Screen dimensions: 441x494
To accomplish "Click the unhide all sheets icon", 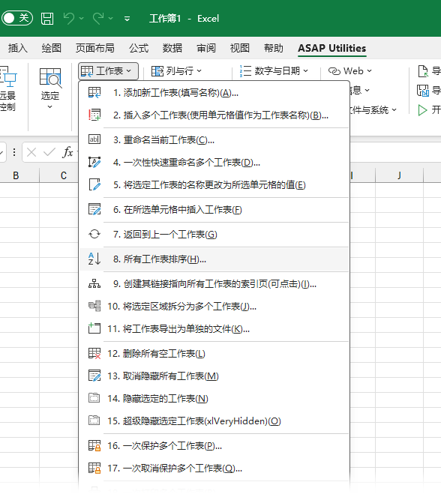I will [x=94, y=376].
